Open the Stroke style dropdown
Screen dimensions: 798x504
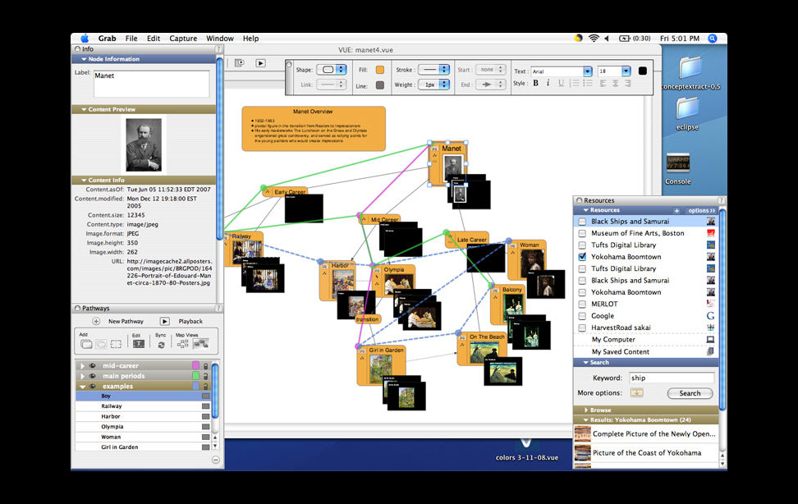pyautogui.click(x=434, y=69)
